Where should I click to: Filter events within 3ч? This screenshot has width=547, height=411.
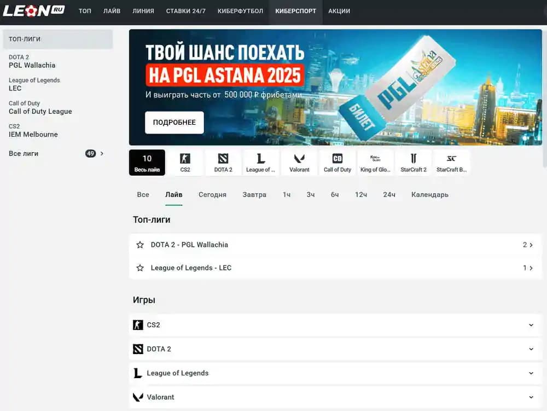(x=311, y=195)
